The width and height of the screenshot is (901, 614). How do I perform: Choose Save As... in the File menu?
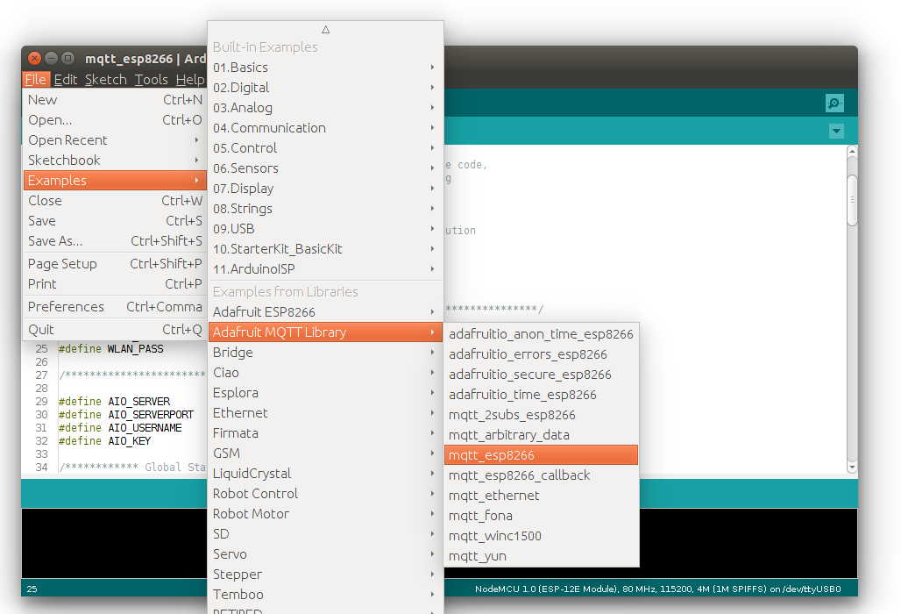point(115,241)
